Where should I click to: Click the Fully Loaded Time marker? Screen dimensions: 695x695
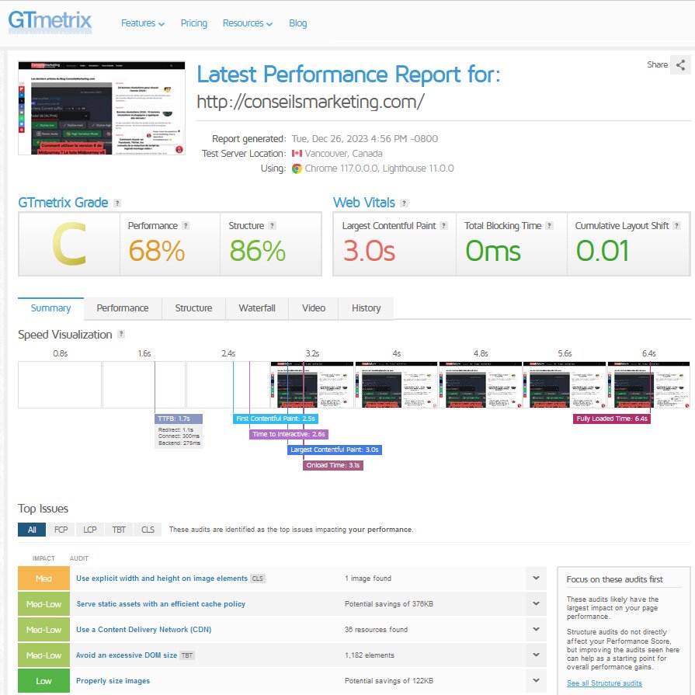(x=612, y=419)
